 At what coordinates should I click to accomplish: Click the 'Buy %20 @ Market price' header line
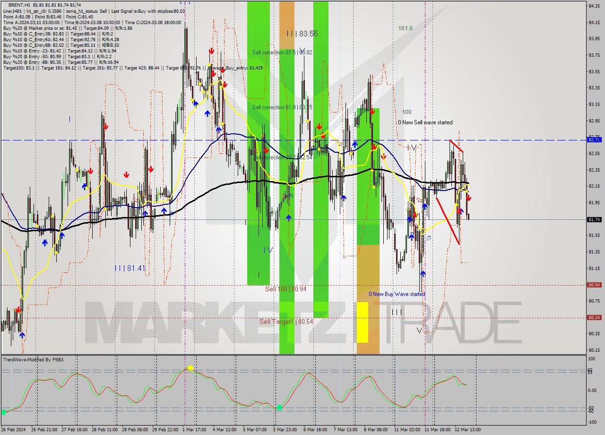point(68,28)
